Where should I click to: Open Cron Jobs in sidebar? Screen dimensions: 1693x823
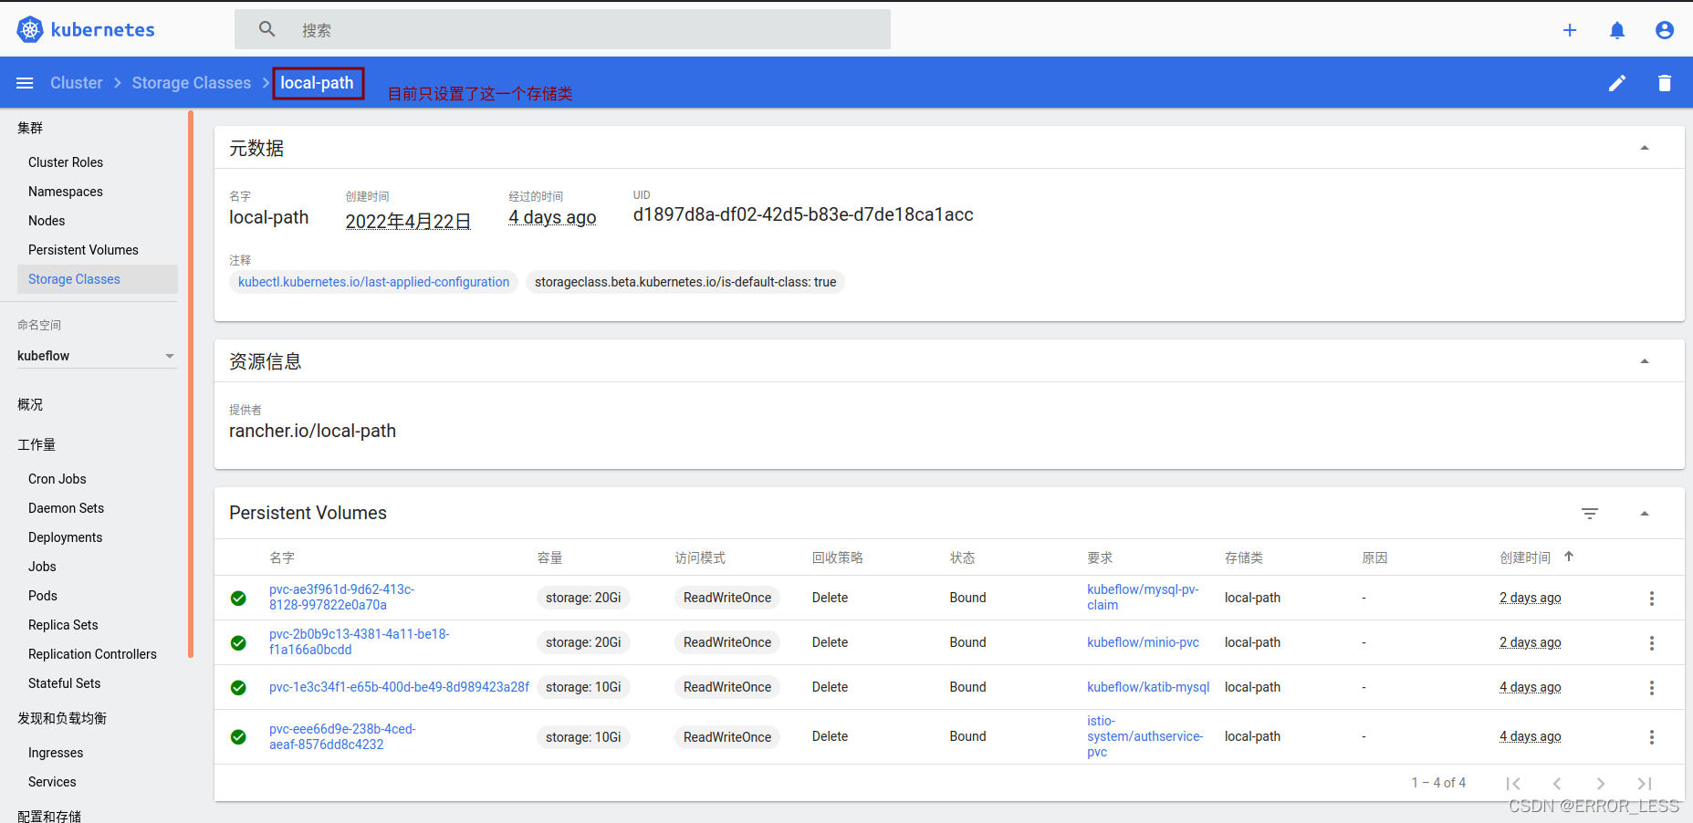tap(57, 479)
